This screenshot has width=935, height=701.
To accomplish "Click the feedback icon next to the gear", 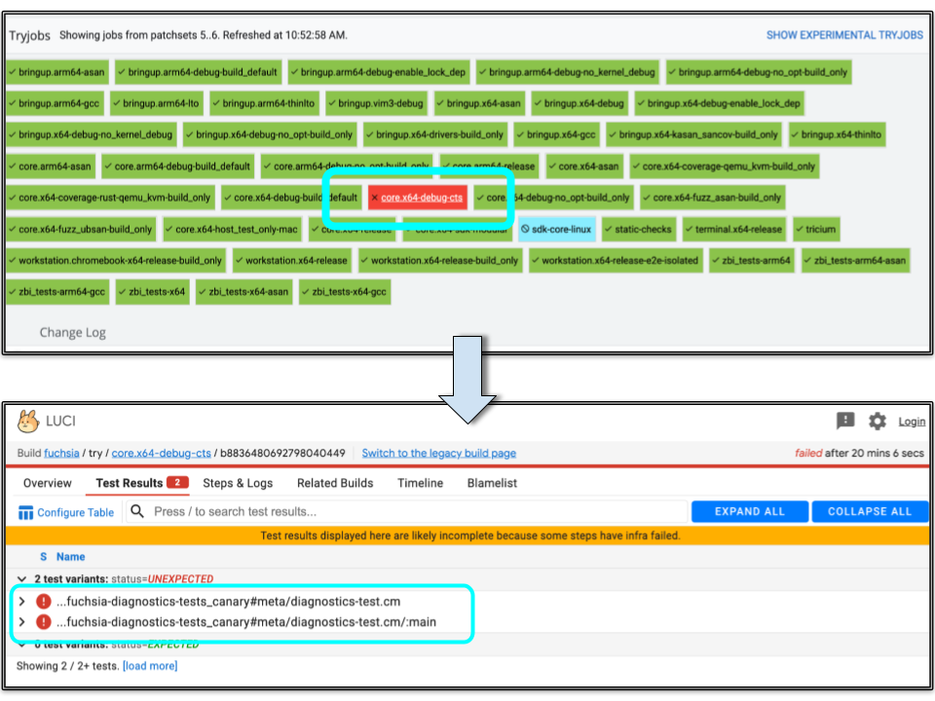I will pos(846,421).
